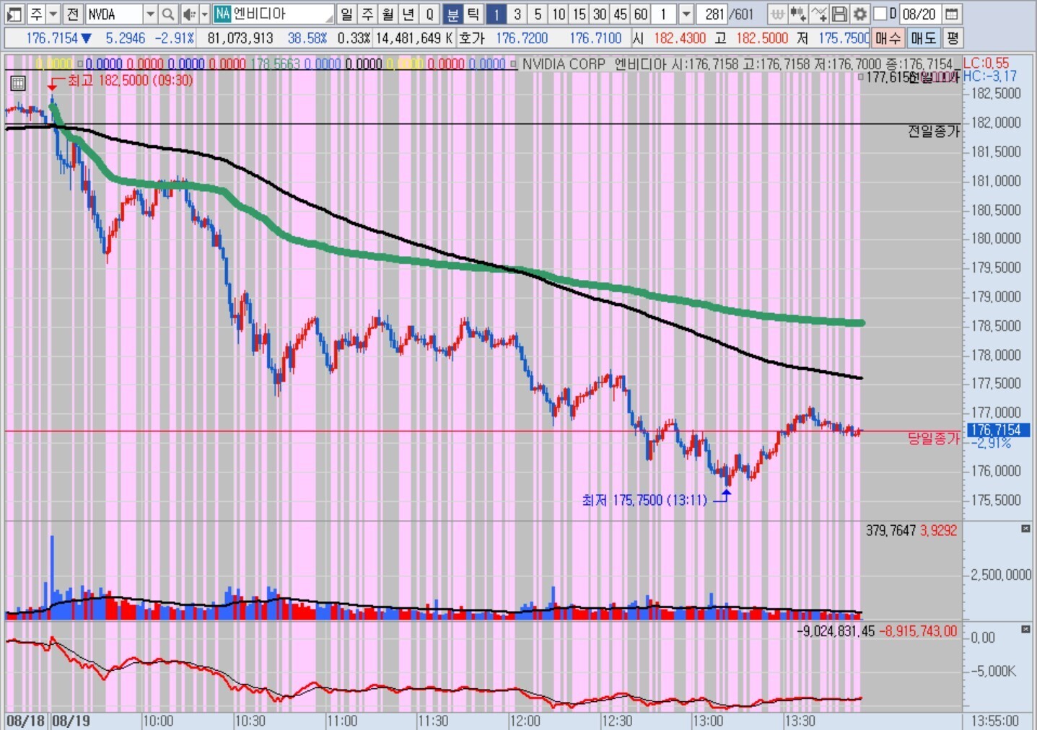Click the won currency conversion icon
Image resolution: width=1037 pixels, height=730 pixels.
pyautogui.click(x=777, y=14)
